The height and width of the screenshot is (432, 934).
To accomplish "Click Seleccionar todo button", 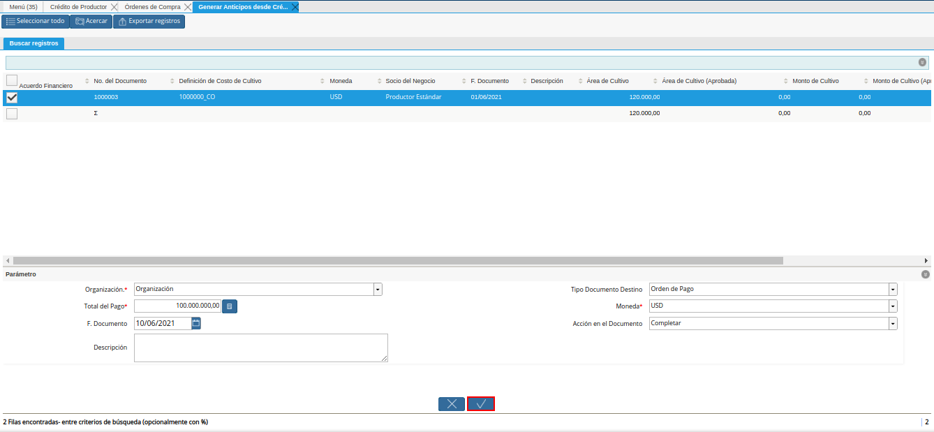I will point(35,22).
